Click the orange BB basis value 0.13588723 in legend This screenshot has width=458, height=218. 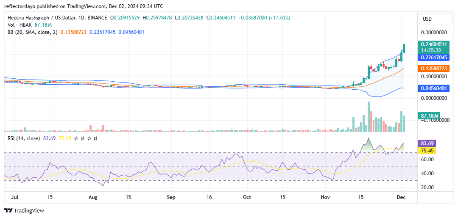tap(73, 32)
